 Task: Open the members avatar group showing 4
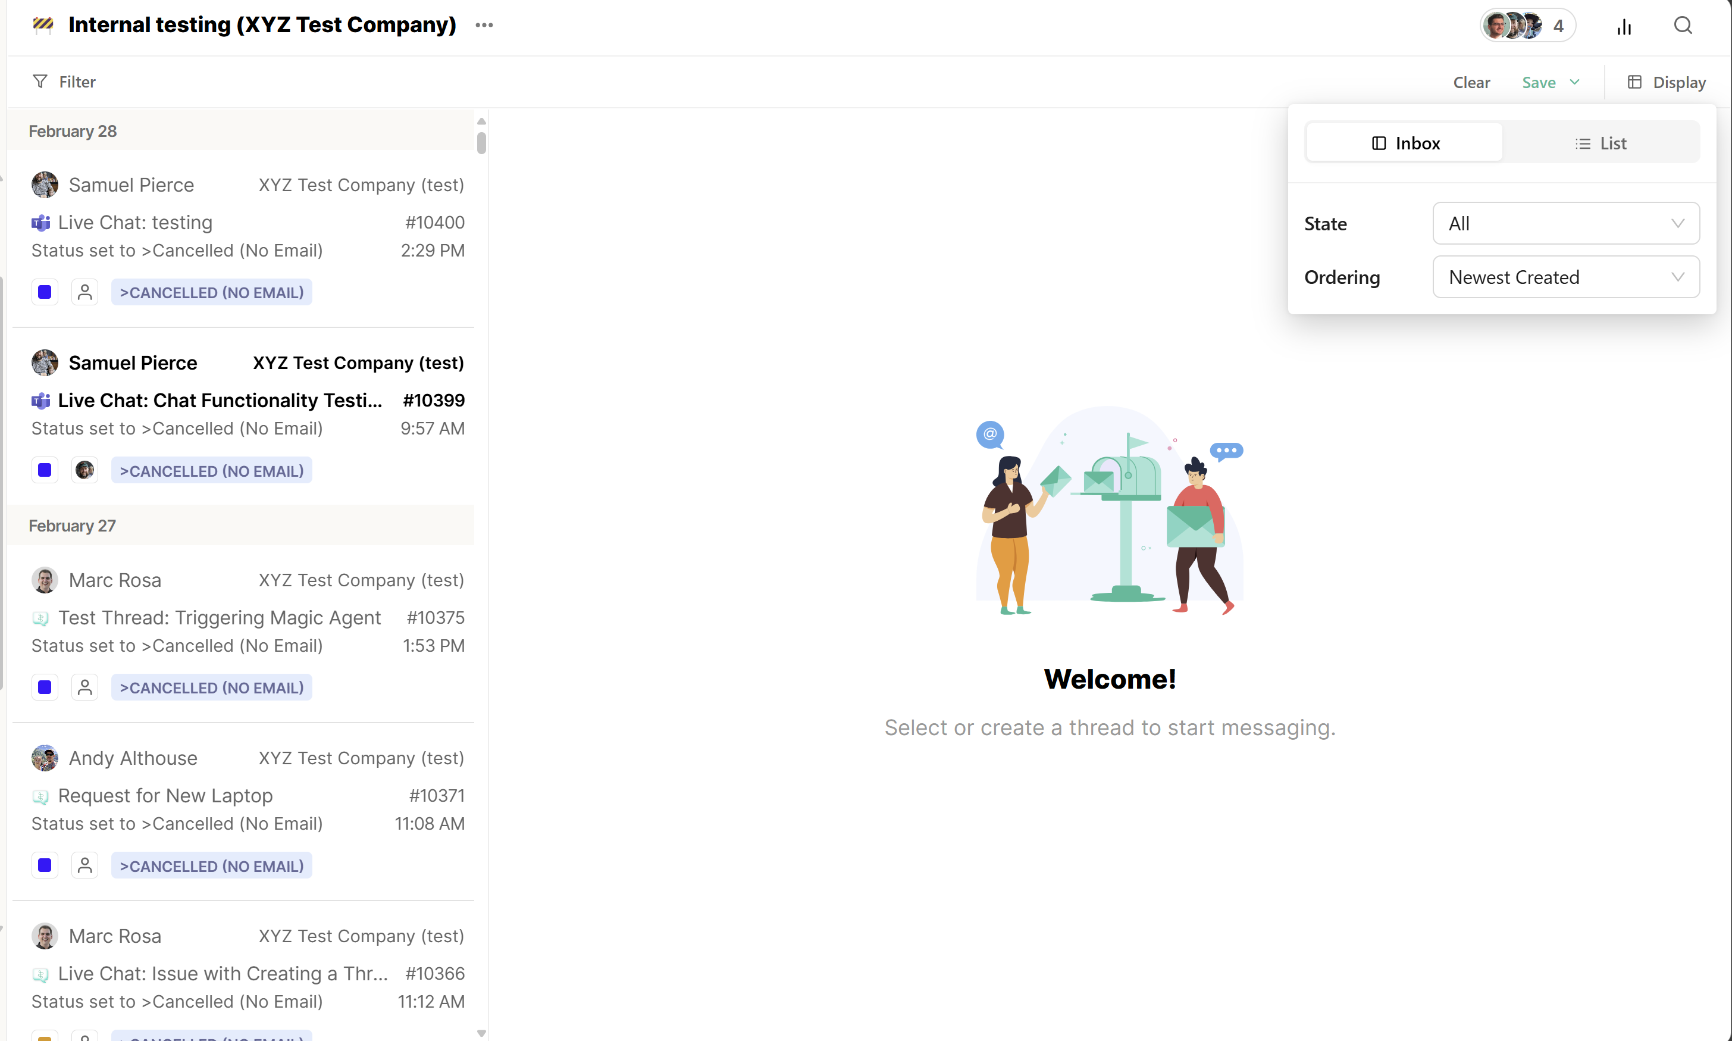point(1527,26)
